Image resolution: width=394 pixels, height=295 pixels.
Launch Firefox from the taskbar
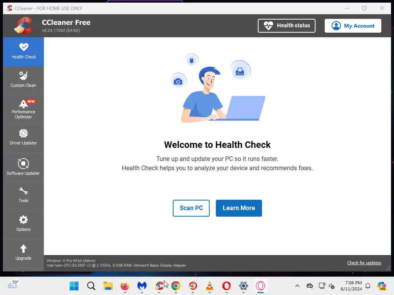click(125, 286)
